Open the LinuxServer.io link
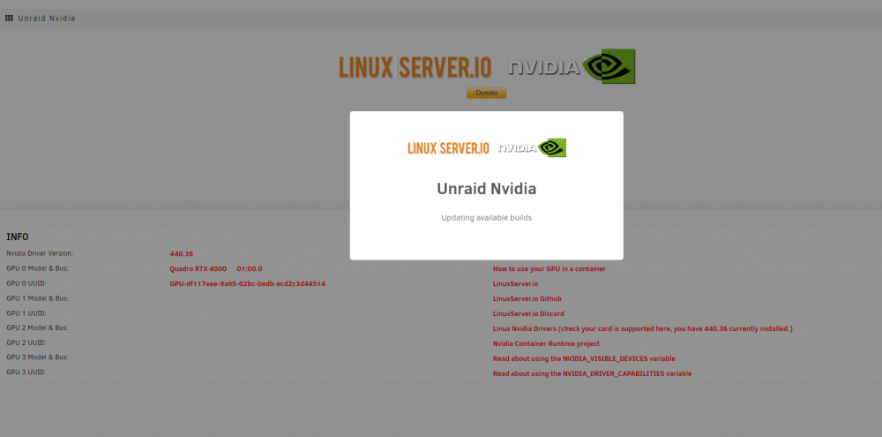 tap(516, 283)
